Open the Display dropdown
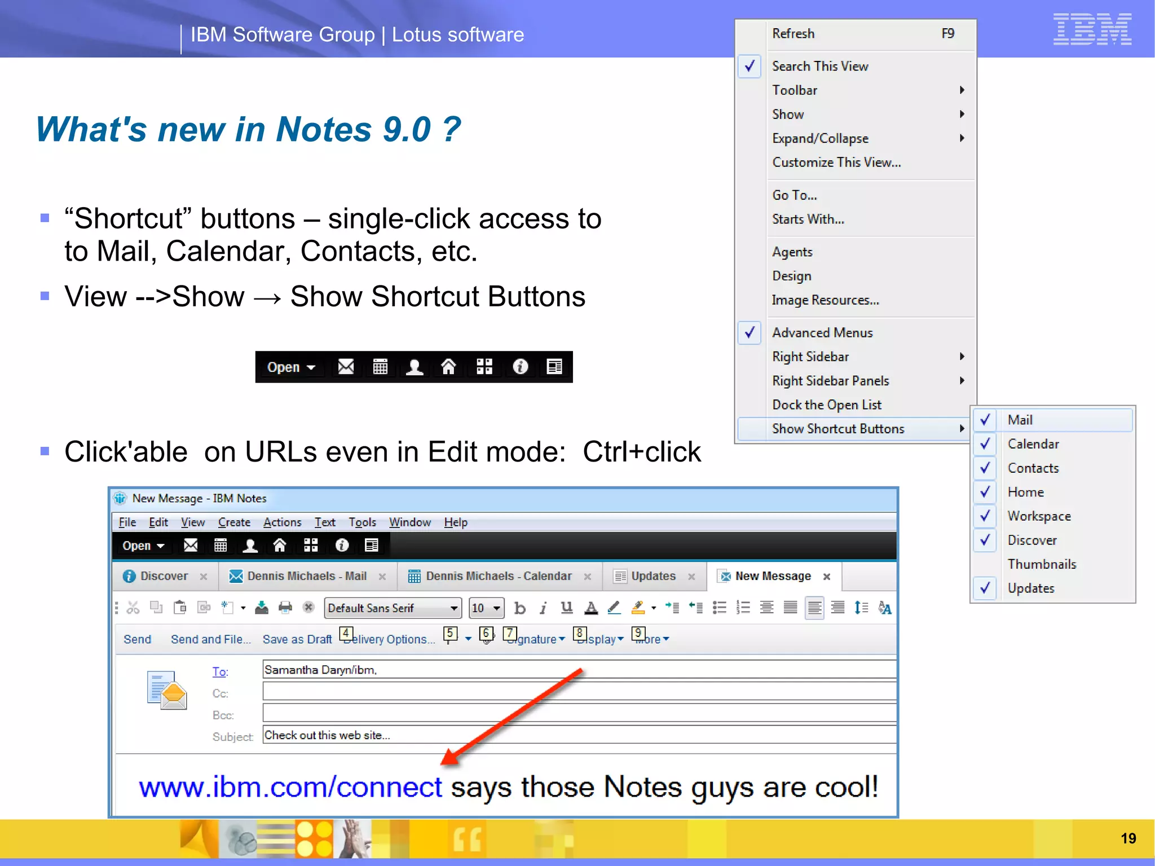This screenshot has height=866, width=1155. 599,639
